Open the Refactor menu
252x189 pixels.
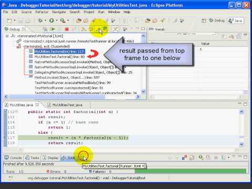[41, 12]
